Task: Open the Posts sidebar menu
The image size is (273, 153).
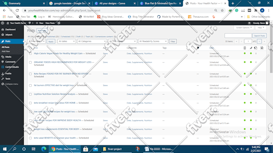Action: (12, 41)
